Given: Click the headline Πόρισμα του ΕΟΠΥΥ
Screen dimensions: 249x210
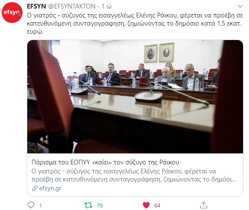Looking at the screenshot, I should tap(105, 162).
